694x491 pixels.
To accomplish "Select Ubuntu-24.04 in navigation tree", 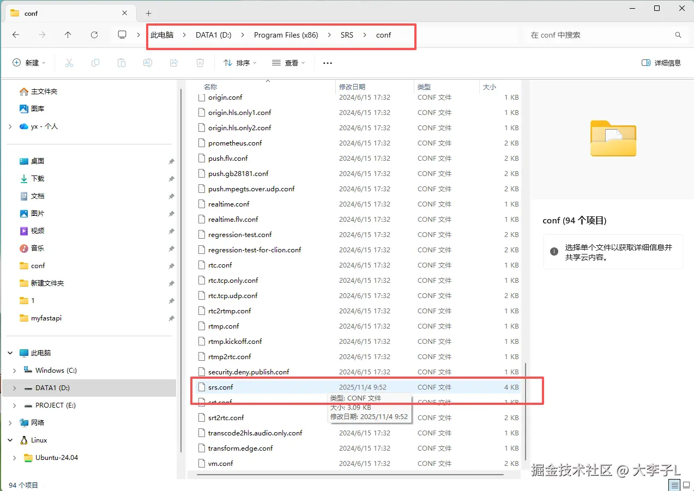I will coord(51,458).
